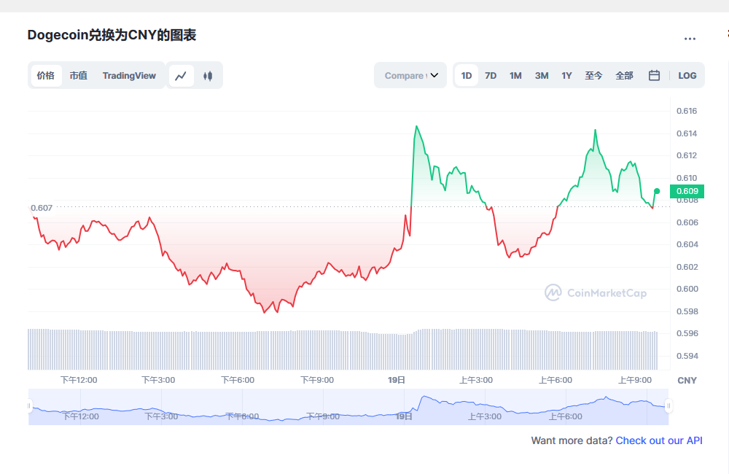Open the Check out our API link
Image resolution: width=729 pixels, height=474 pixels.
[x=659, y=440]
